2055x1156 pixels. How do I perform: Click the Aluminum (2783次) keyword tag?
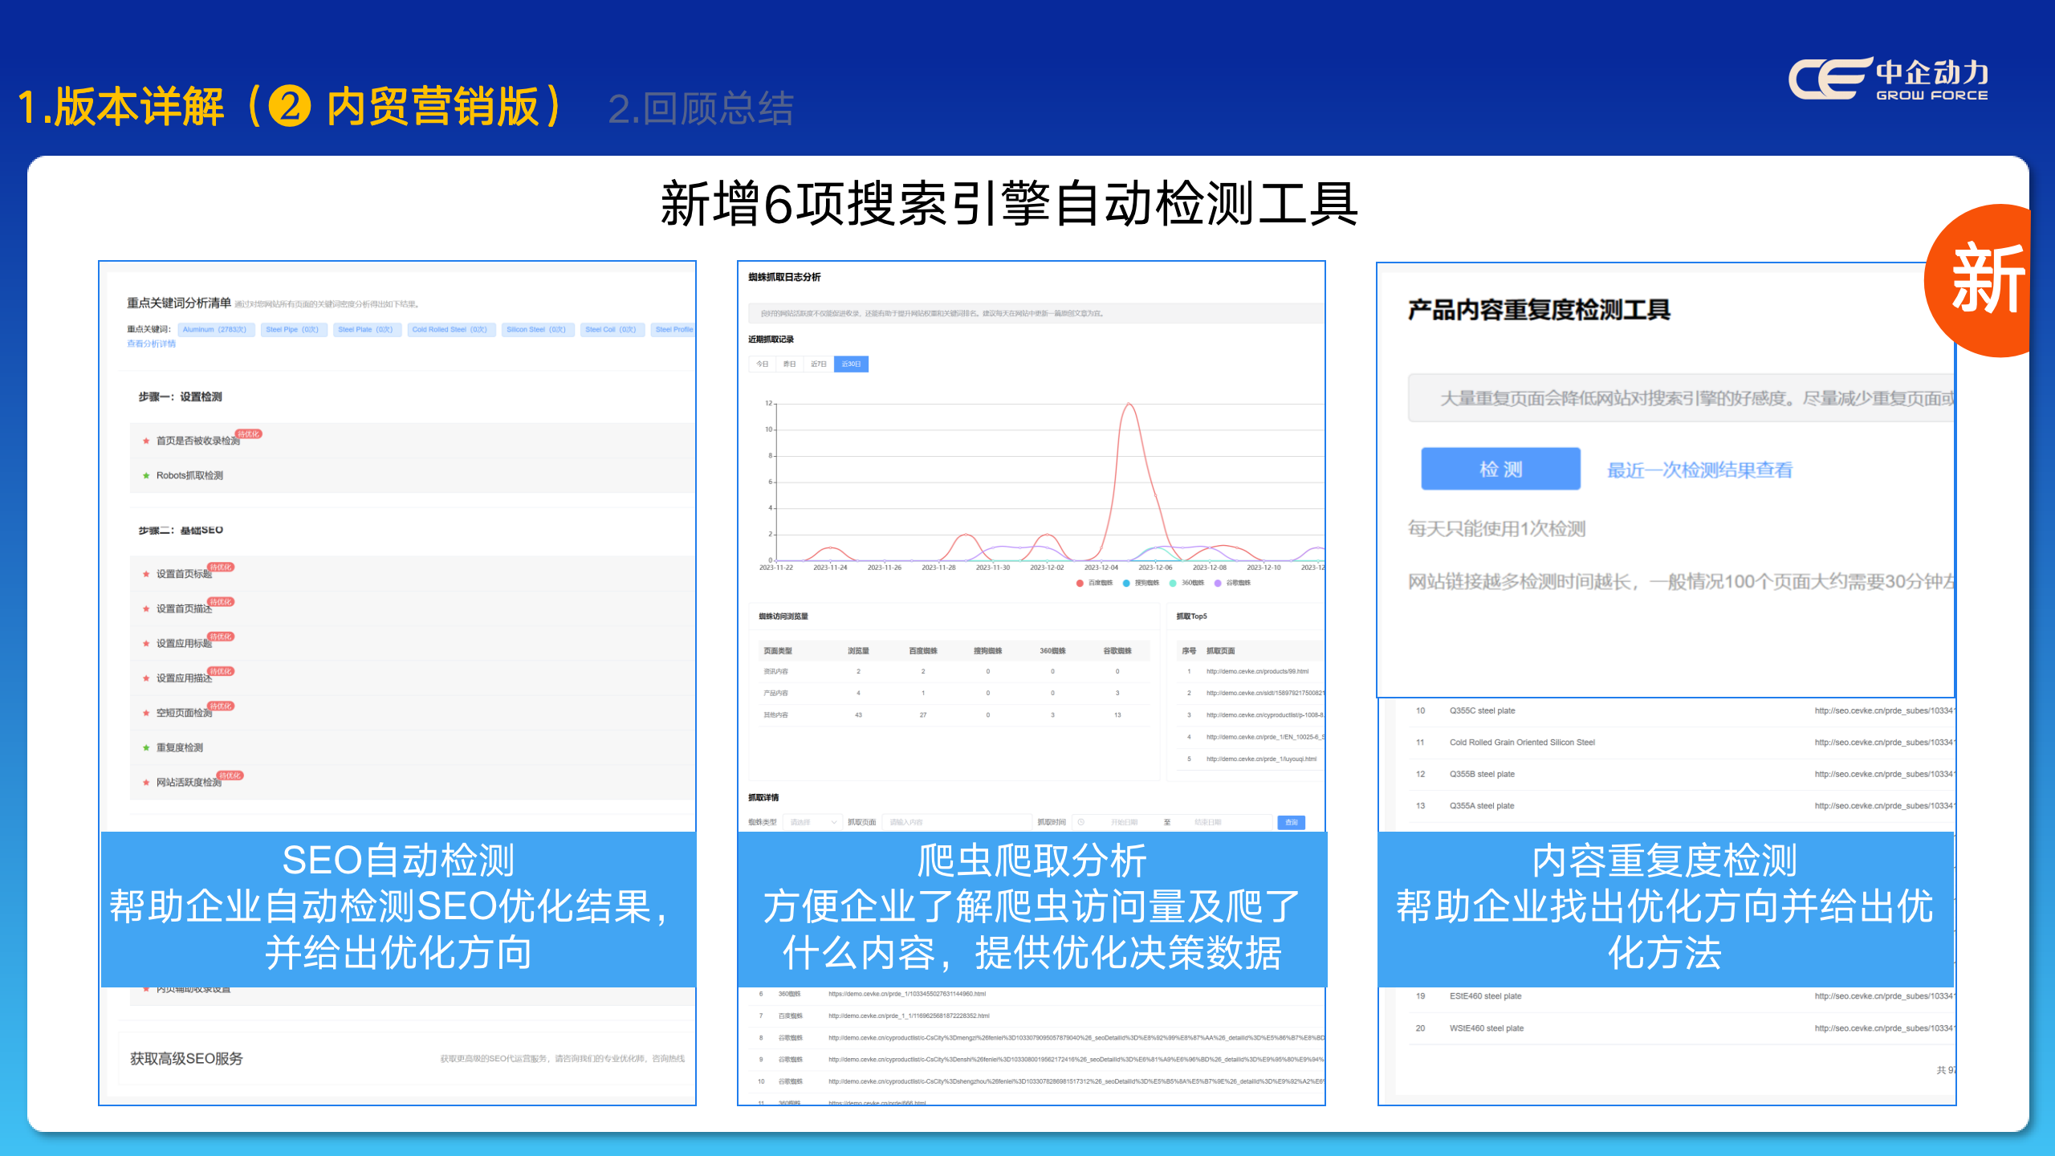(x=215, y=329)
